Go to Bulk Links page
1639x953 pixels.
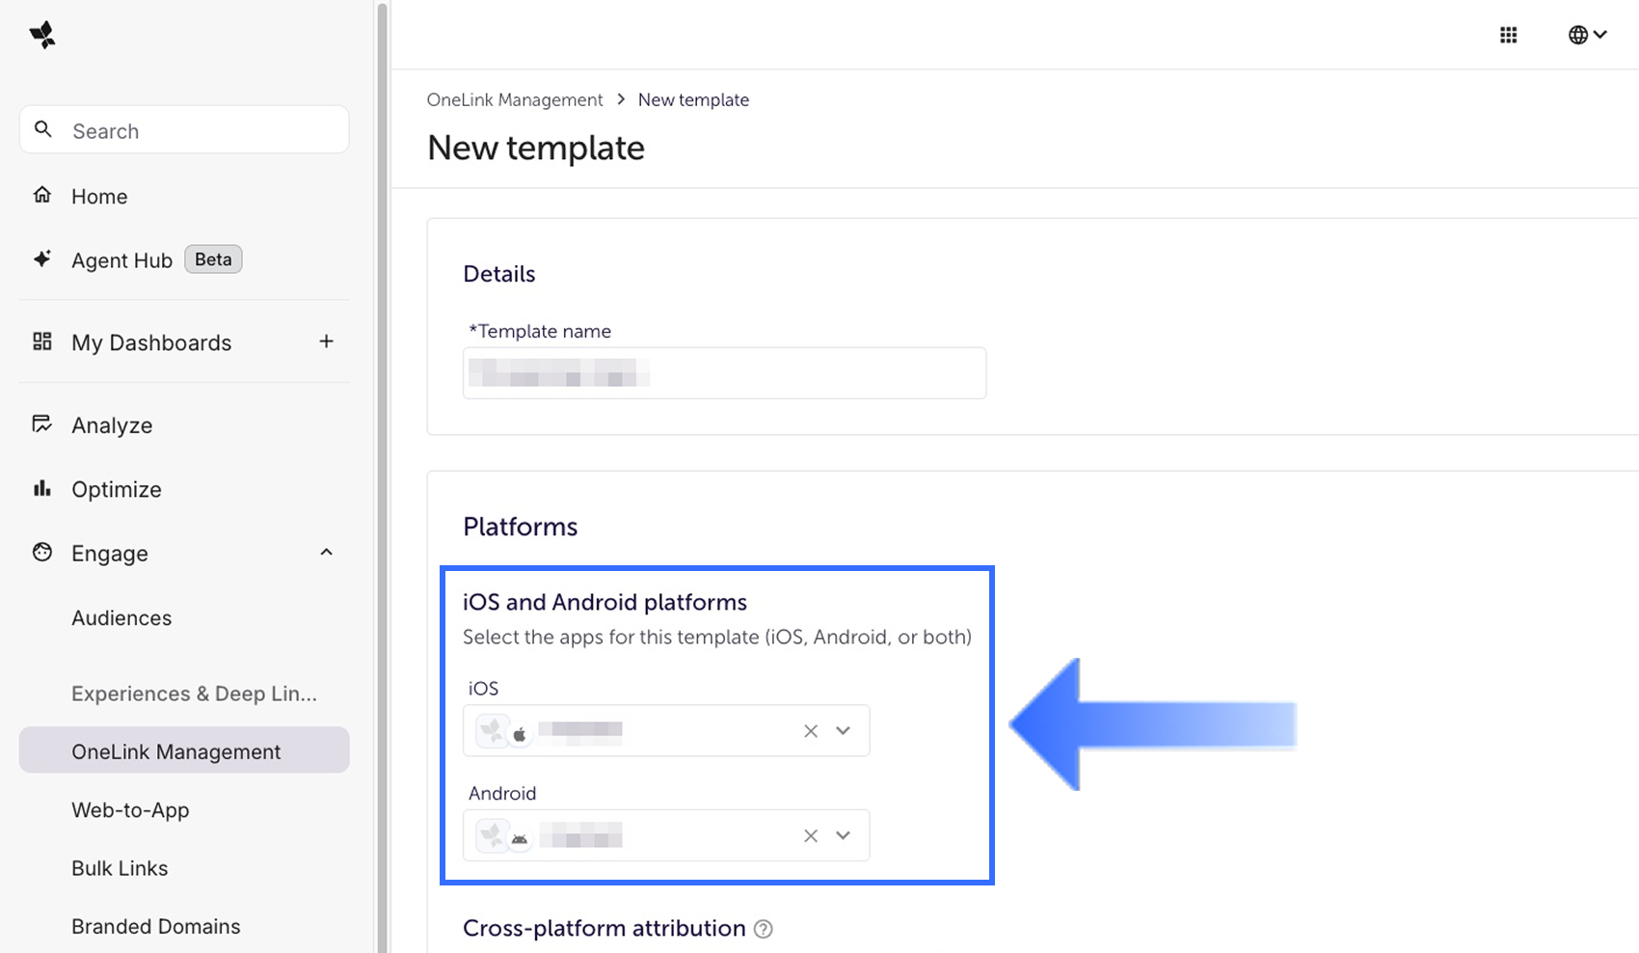(x=120, y=868)
